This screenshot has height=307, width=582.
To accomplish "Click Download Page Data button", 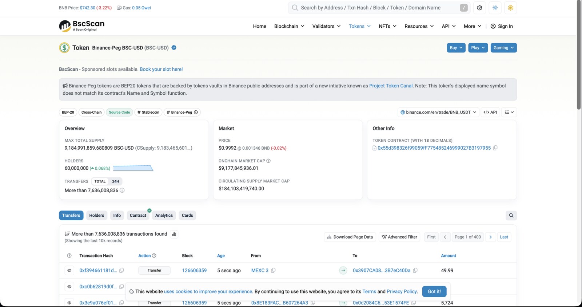I will 350,237.
